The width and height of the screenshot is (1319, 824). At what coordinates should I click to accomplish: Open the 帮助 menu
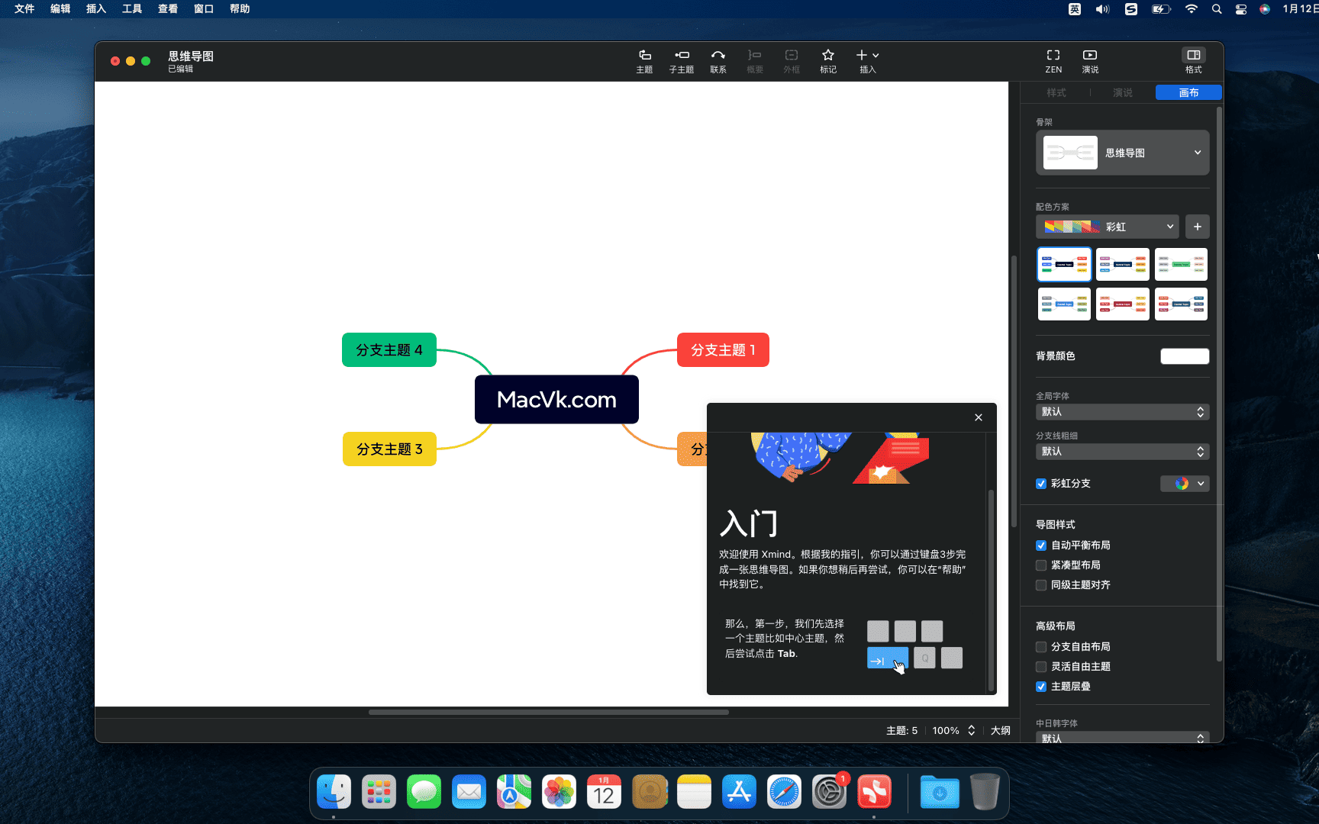240,9
